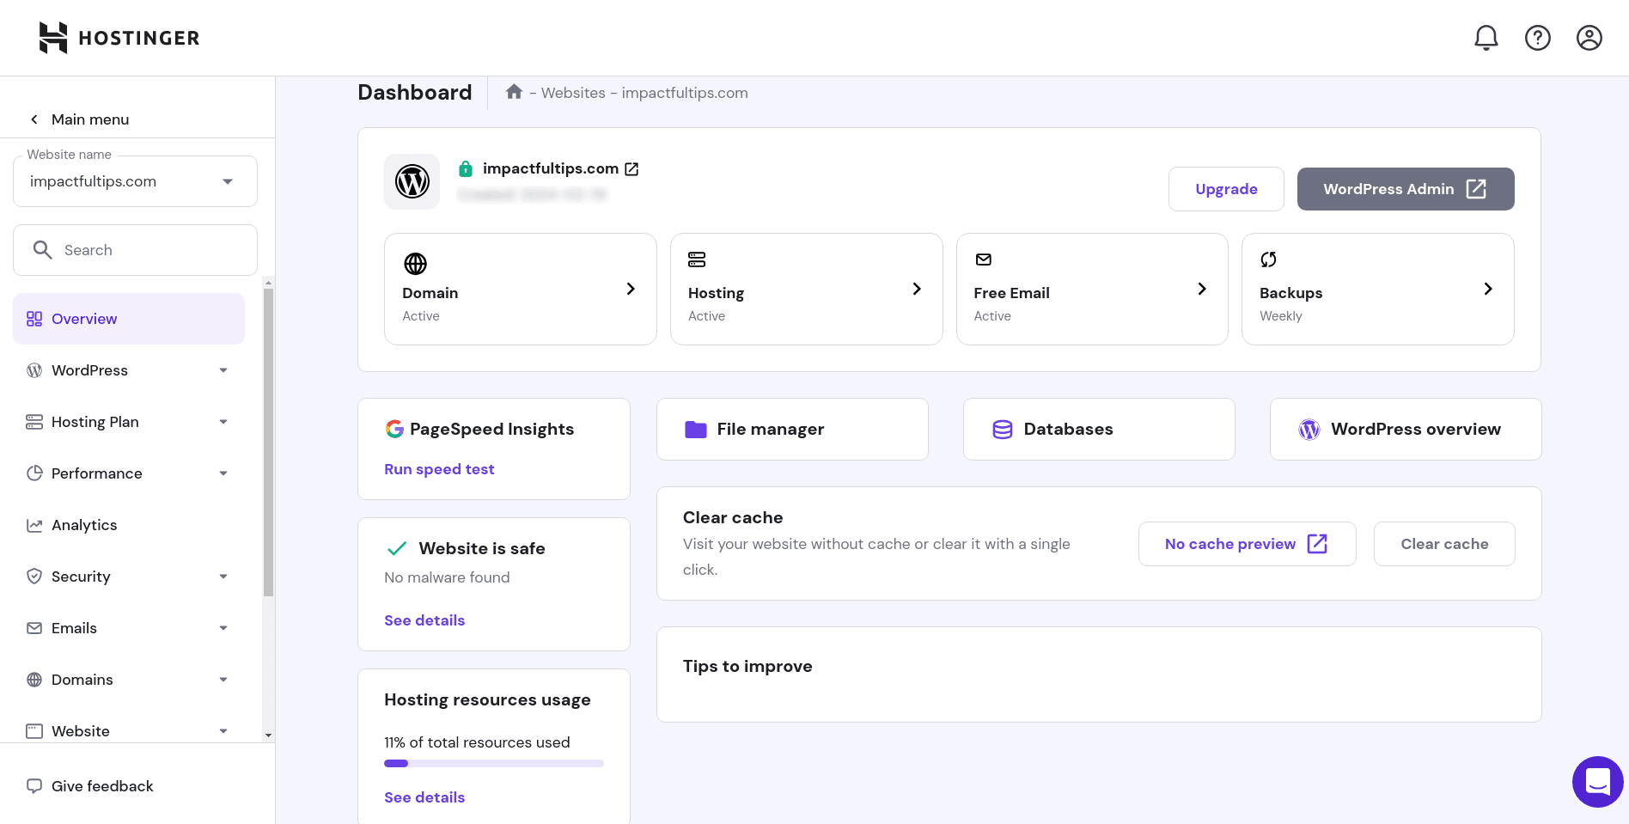The height and width of the screenshot is (824, 1629).
Task: Click Websites in the breadcrumb
Action: (x=573, y=93)
